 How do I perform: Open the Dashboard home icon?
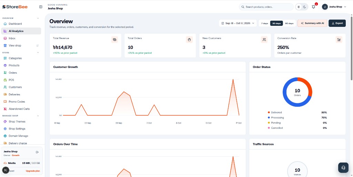[x=5, y=24]
